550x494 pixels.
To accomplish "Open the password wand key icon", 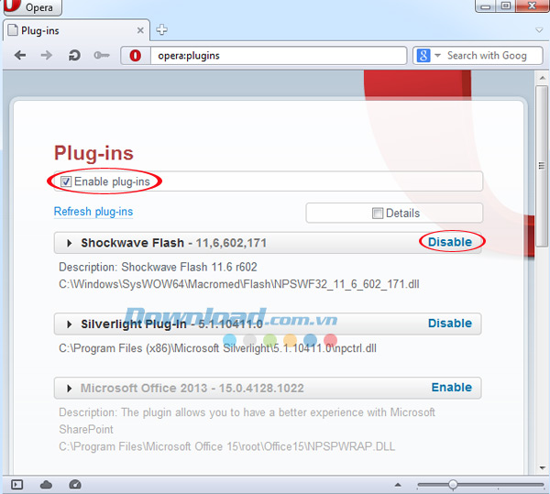I will 102,55.
